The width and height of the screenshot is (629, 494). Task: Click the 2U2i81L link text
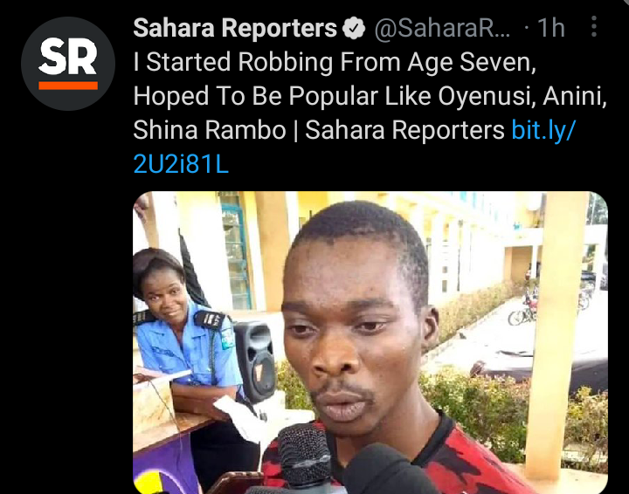pyautogui.click(x=181, y=164)
